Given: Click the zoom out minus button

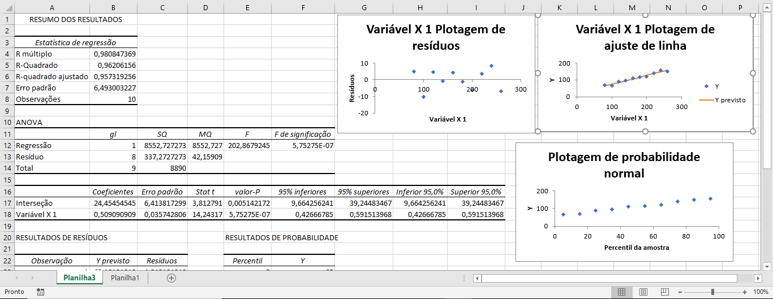Looking at the screenshot, I should [681, 292].
